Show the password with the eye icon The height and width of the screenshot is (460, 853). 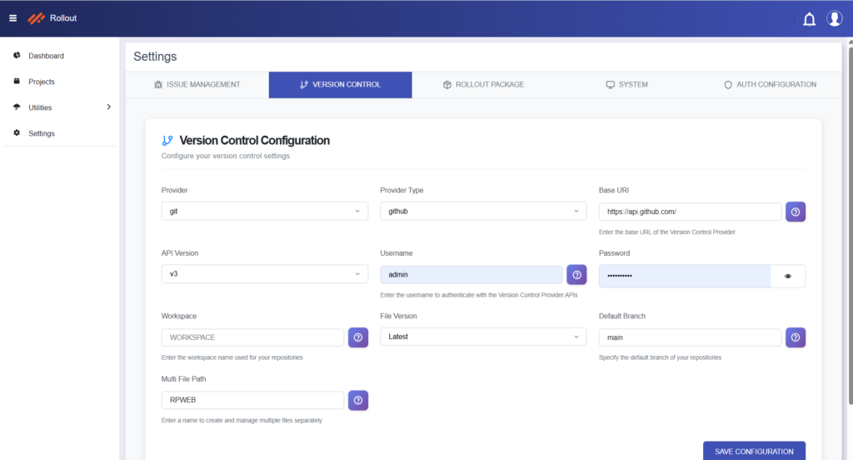[788, 276]
